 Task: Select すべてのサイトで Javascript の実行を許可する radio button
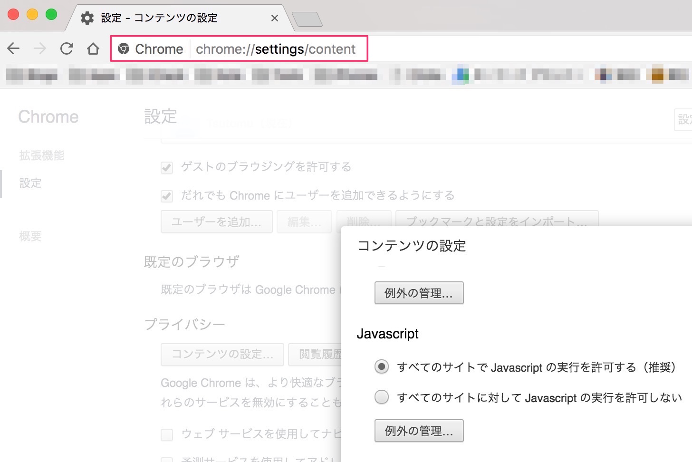click(x=382, y=367)
